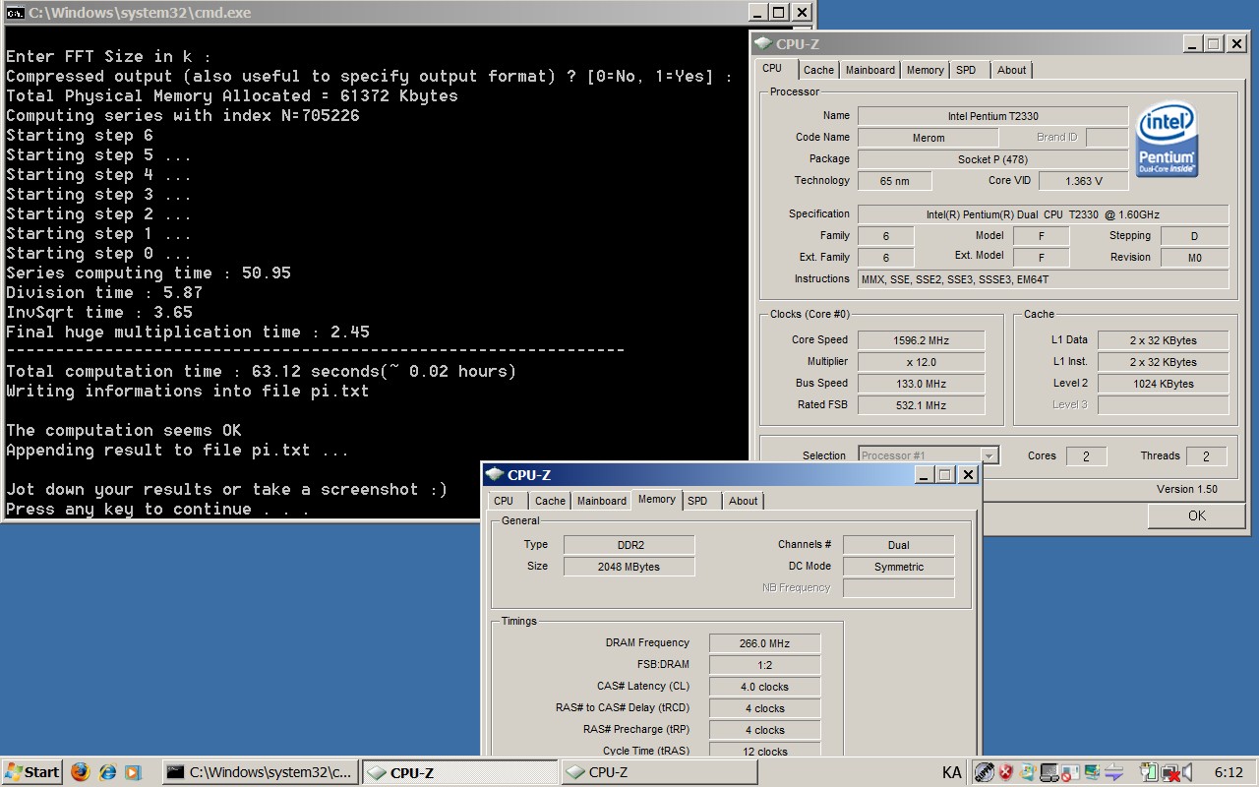1259x787 pixels.
Task: Click the Cores count field
Action: point(1086,456)
